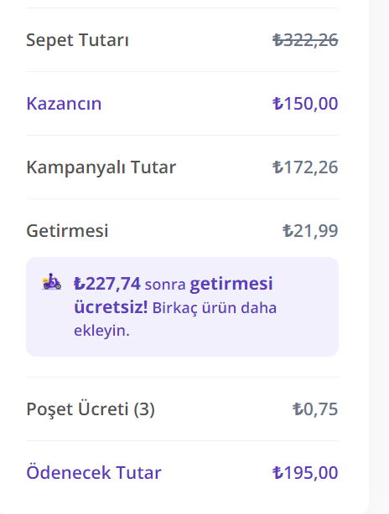Image resolution: width=389 pixels, height=514 pixels.
Task: Click the ₺21,99 delivery fee
Action: [310, 231]
